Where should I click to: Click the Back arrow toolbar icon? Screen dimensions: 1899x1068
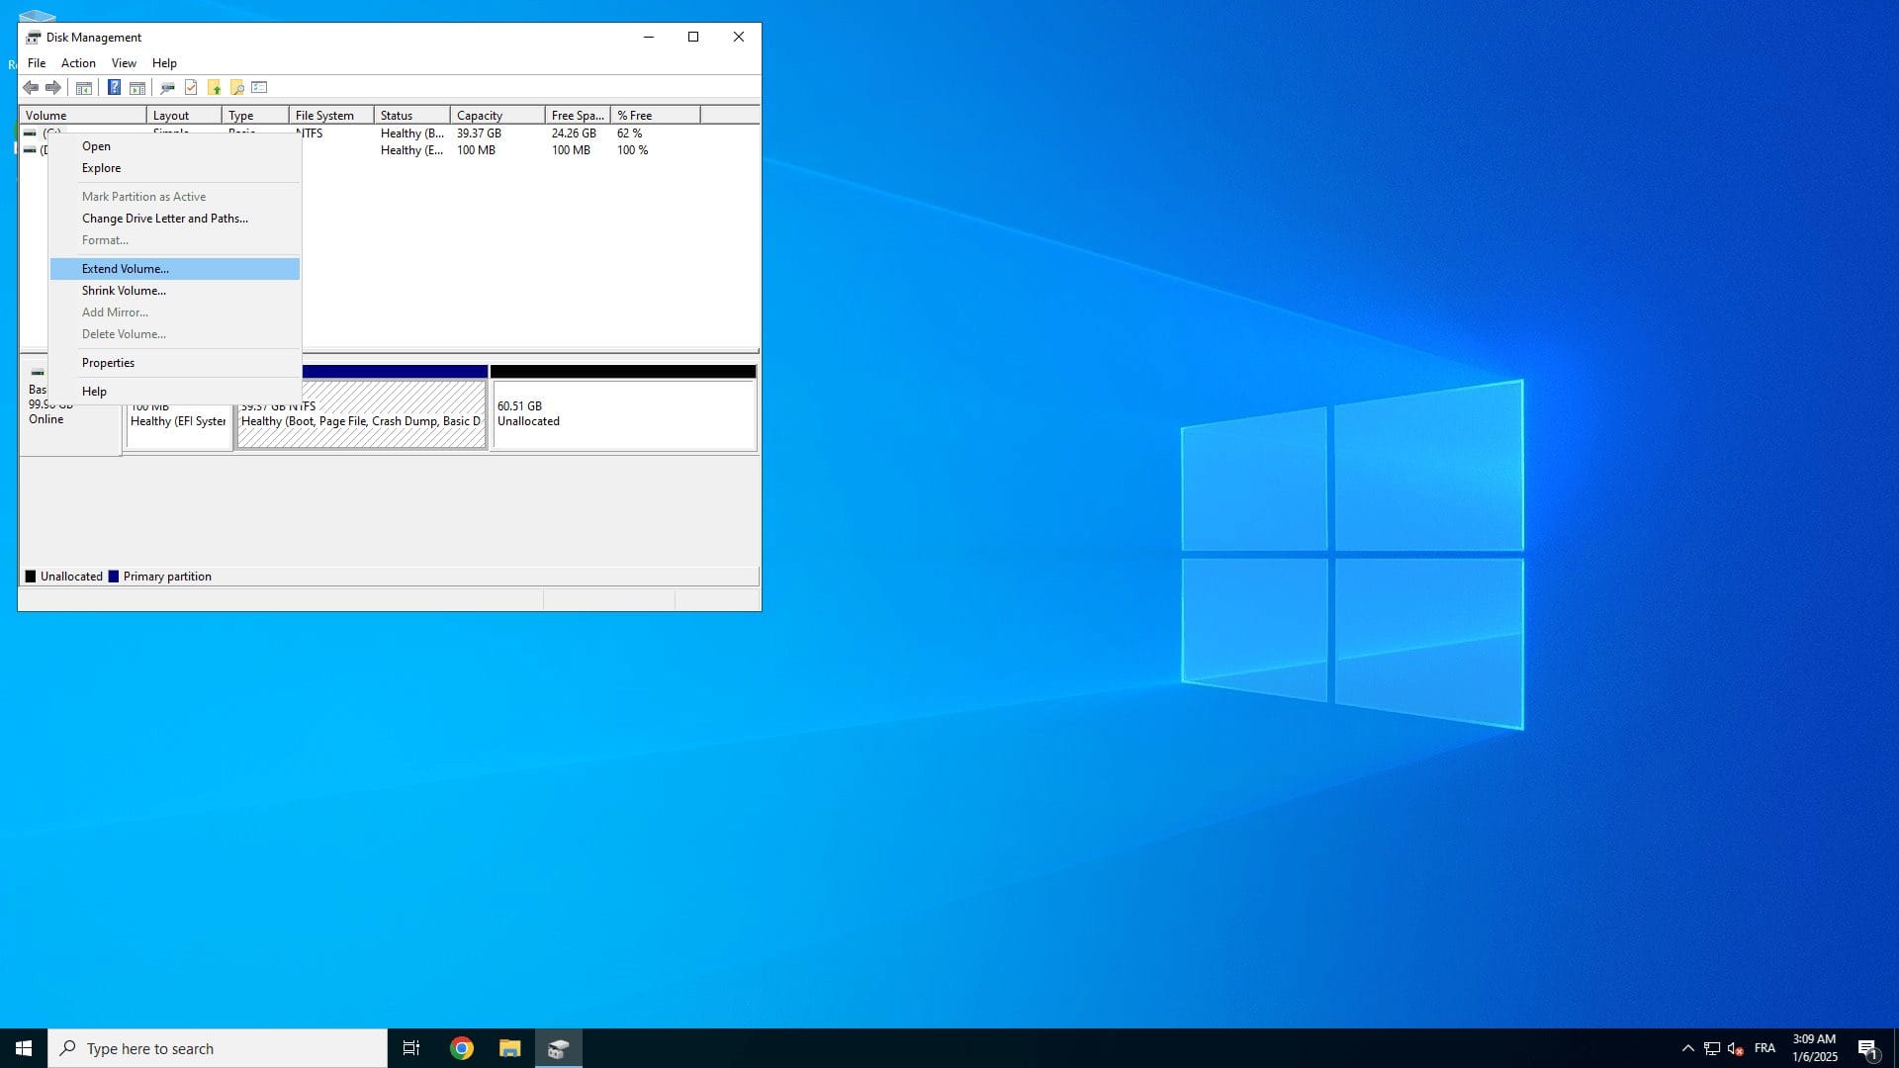(31, 88)
